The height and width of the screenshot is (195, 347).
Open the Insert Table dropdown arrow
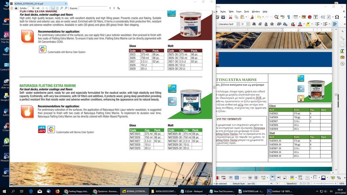pos(300,17)
